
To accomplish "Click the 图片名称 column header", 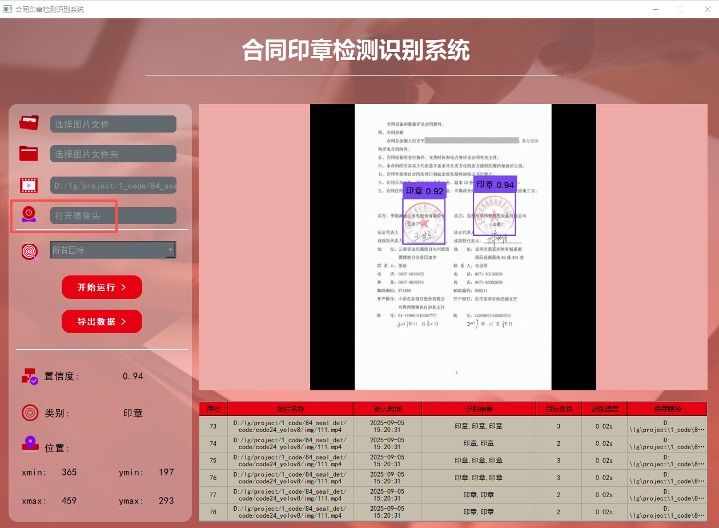I will click(x=290, y=409).
